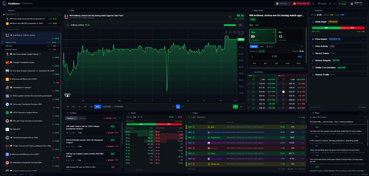The image size is (369, 176).
Task: Switch to the Sell tab
Action: coord(257,25)
